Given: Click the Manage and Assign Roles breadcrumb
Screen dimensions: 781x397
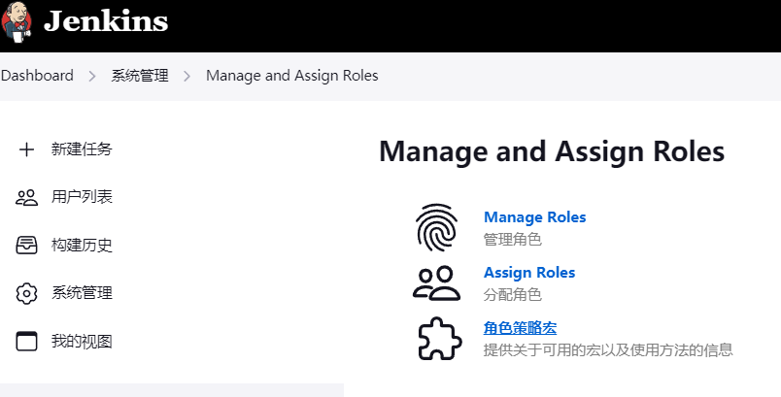Looking at the screenshot, I should pyautogui.click(x=291, y=76).
